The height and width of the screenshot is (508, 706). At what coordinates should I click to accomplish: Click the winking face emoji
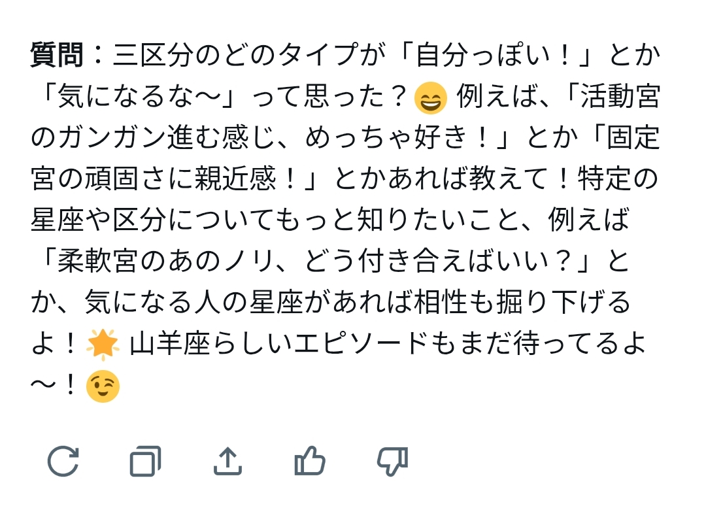pos(103,386)
